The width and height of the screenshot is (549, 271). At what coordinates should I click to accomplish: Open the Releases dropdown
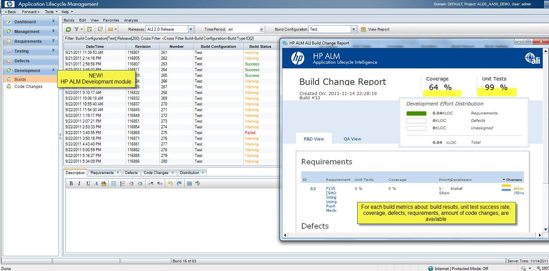(190, 29)
